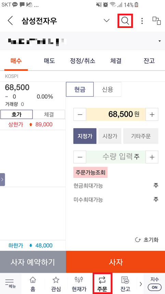Screen dimensions: 165x294
Task: Increase the price with plus button
Action: [152, 114]
